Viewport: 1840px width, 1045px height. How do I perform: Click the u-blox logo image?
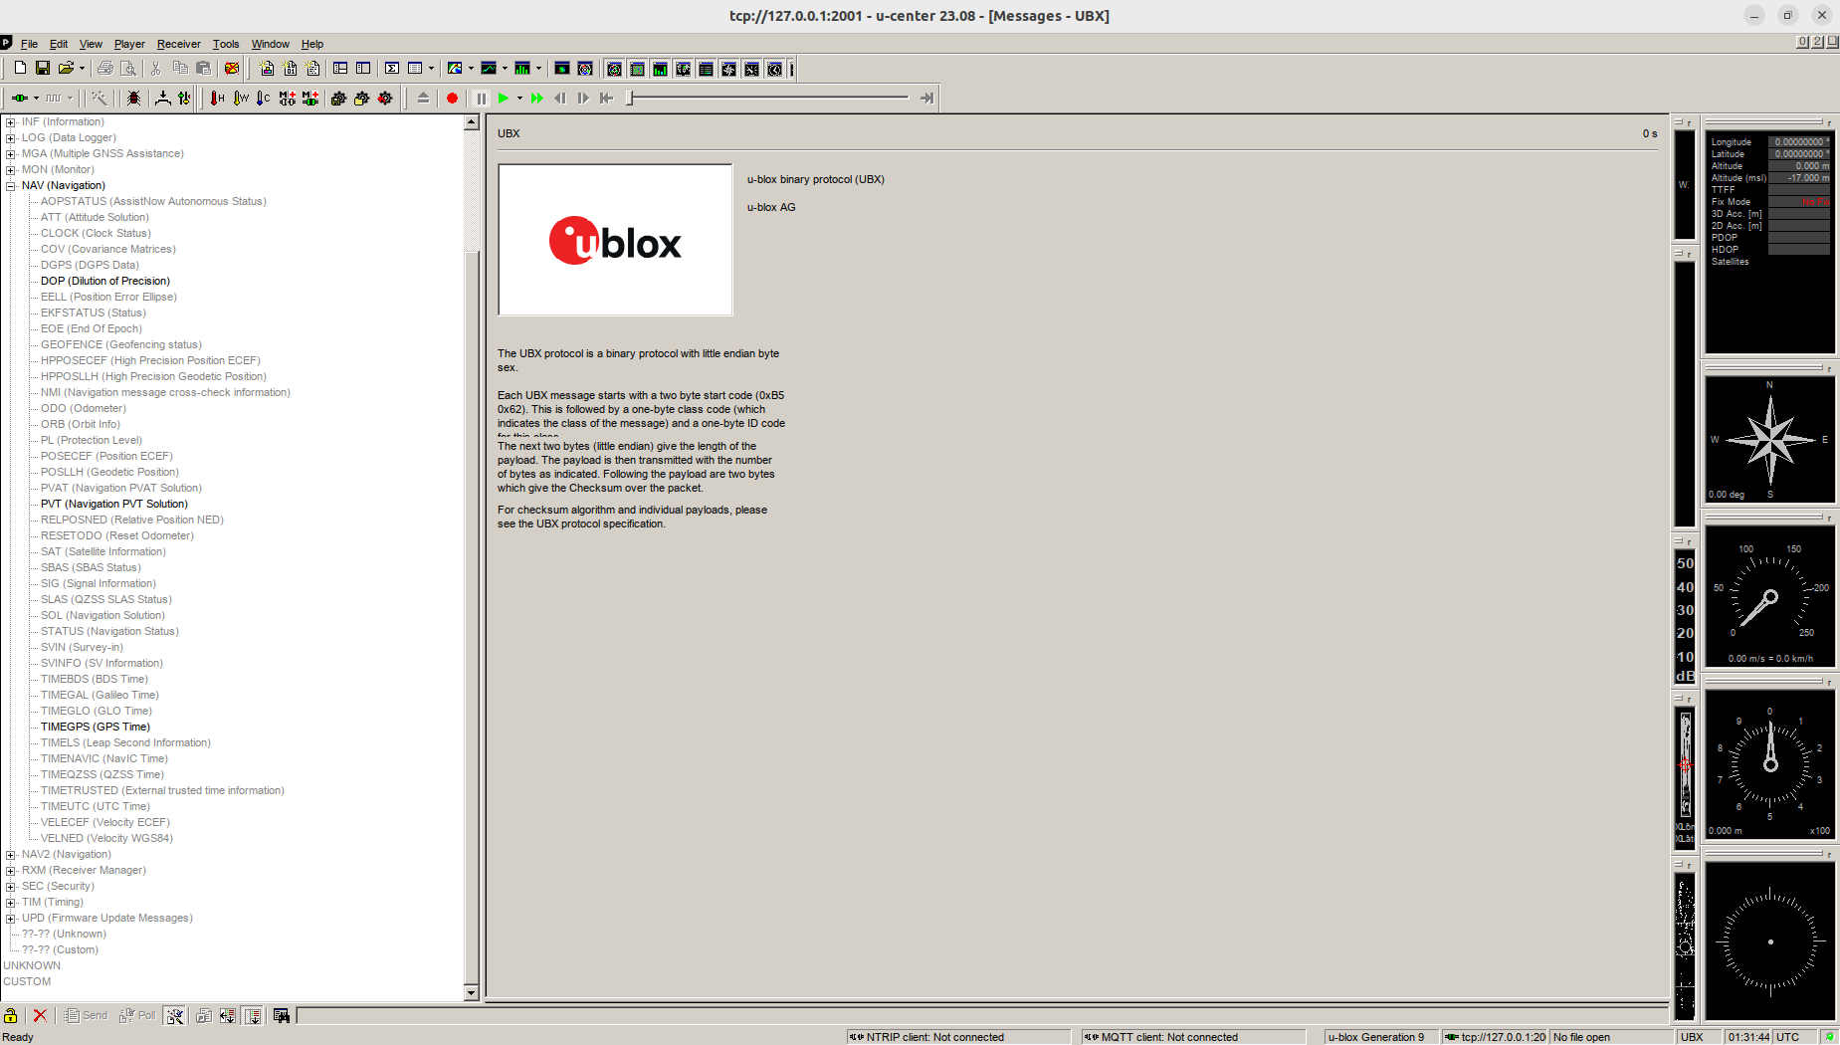pyautogui.click(x=615, y=240)
